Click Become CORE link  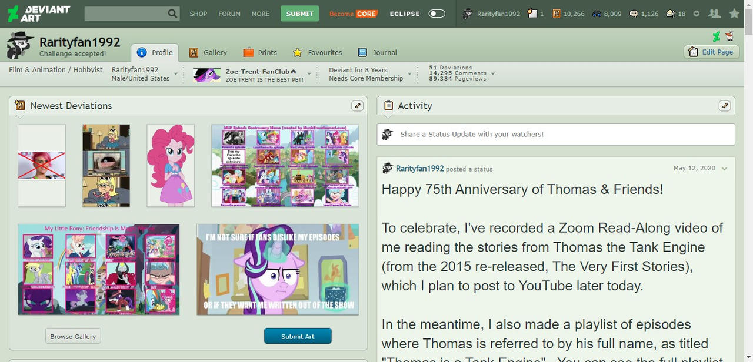coord(353,14)
